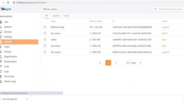Viewport: 184px width, 103px height.
Task: Click the Info sidebar icon
Action: 1,22
